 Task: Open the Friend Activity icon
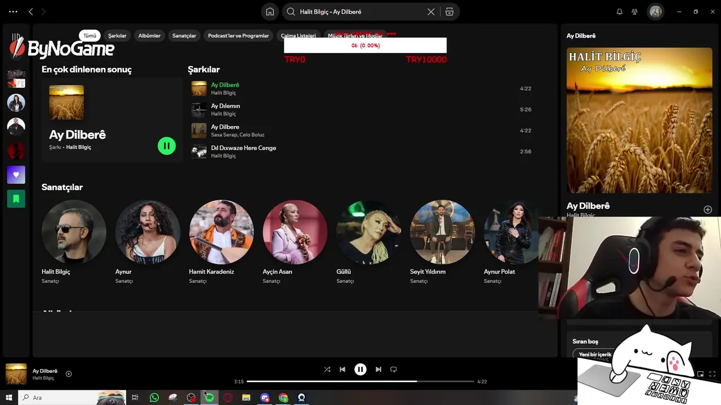point(635,12)
